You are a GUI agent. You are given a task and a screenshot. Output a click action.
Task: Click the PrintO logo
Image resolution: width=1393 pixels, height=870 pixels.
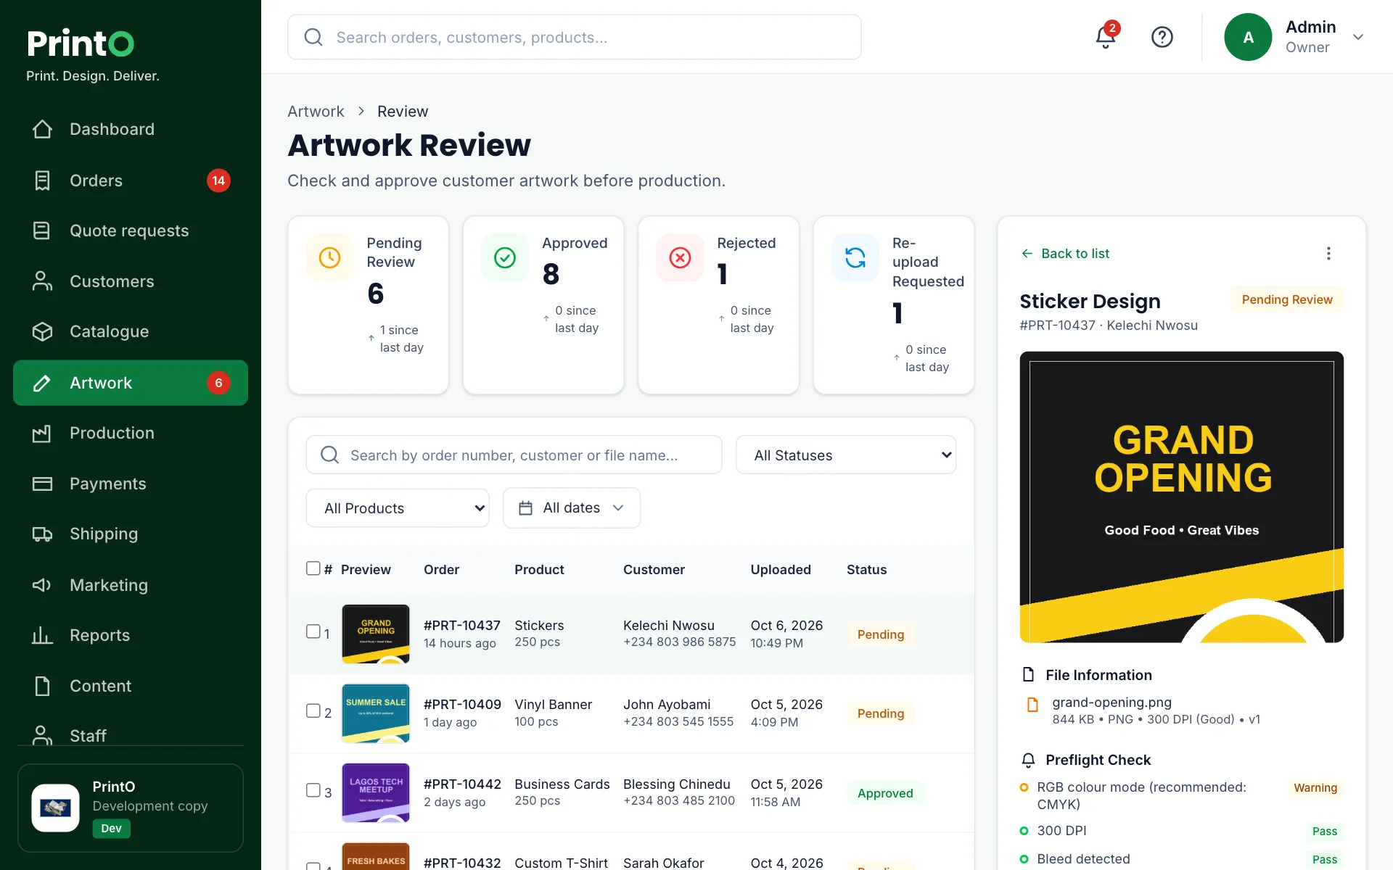(81, 43)
